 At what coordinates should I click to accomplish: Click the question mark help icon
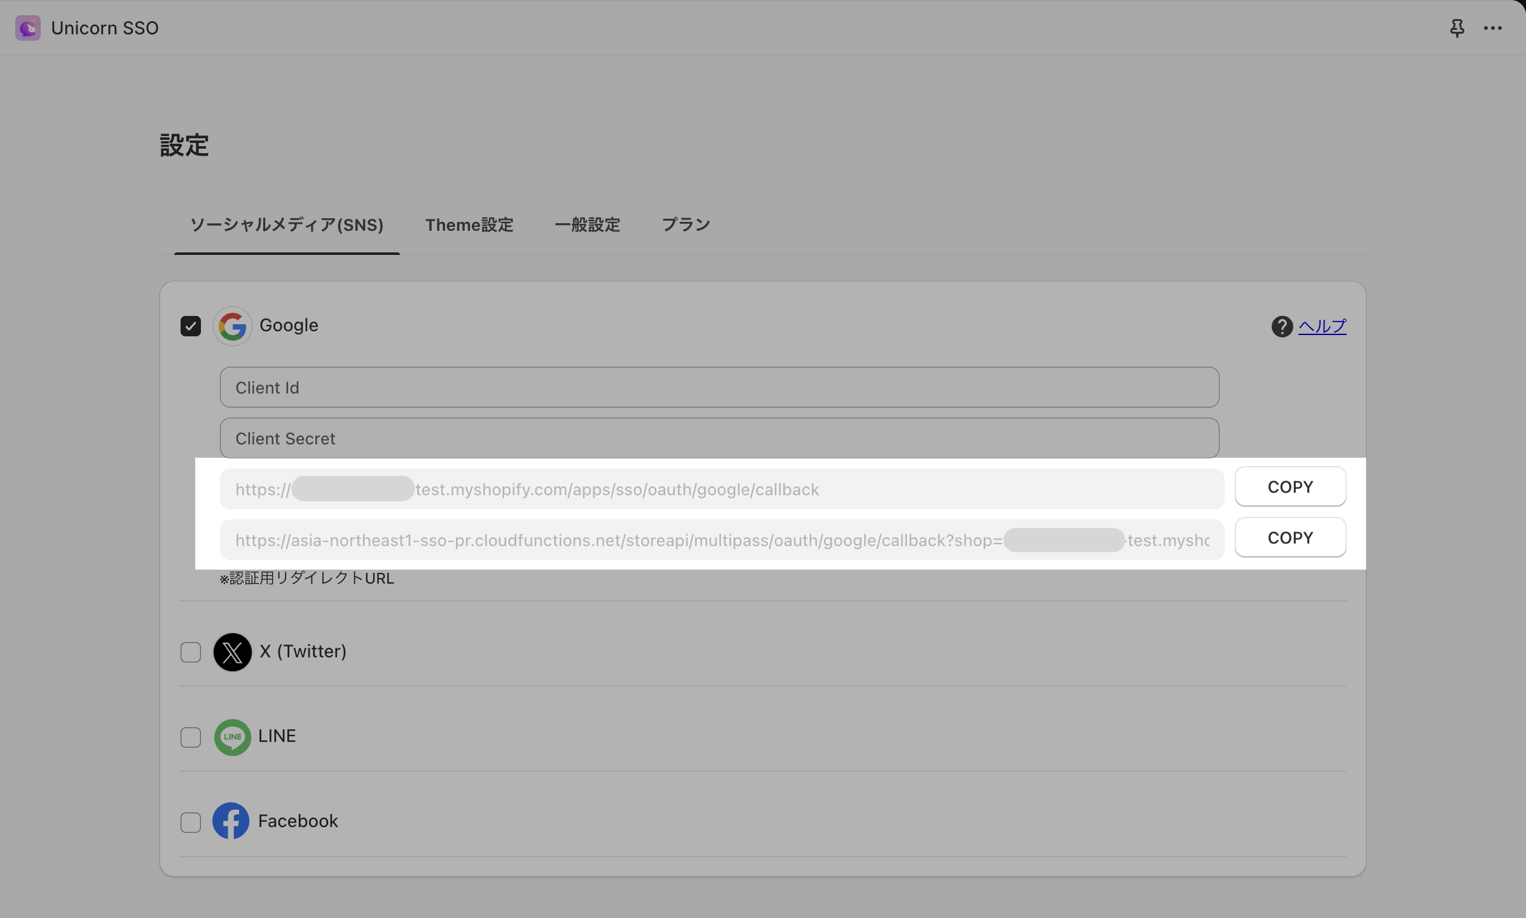click(x=1282, y=326)
